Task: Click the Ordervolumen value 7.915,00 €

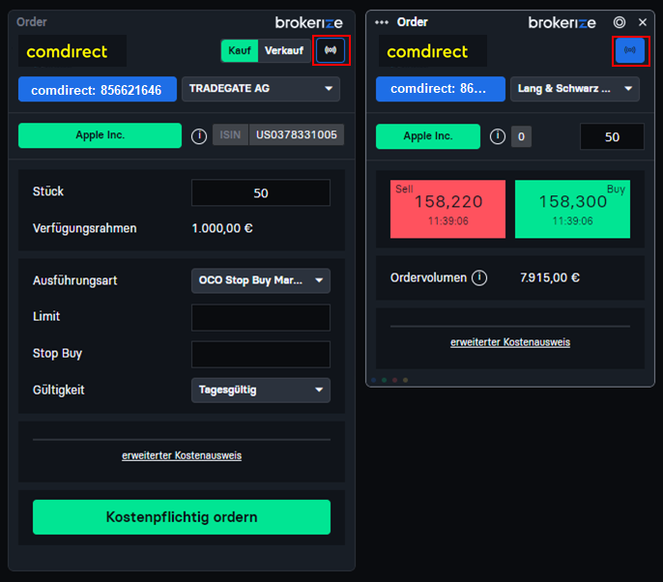Action: [550, 277]
